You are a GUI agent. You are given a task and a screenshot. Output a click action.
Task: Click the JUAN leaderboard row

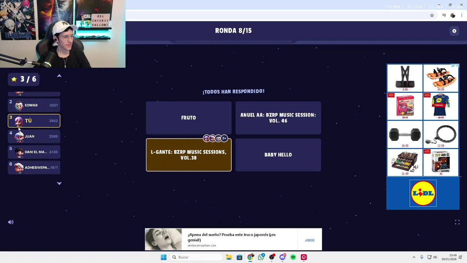34,136
